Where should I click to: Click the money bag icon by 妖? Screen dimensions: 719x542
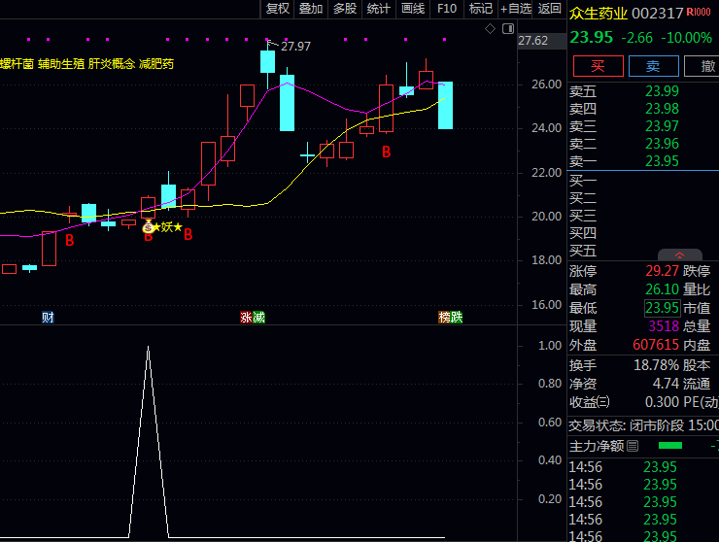coord(148,227)
